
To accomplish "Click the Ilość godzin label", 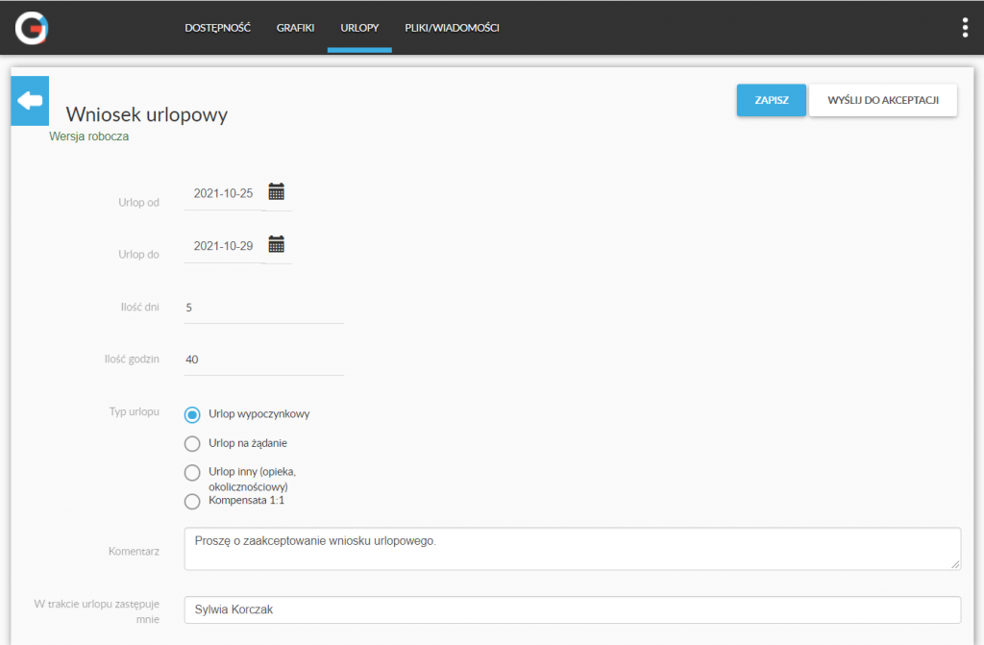I will click(x=132, y=360).
